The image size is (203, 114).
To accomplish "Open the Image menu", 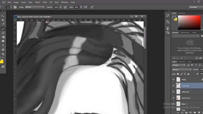I will coord(16,2).
